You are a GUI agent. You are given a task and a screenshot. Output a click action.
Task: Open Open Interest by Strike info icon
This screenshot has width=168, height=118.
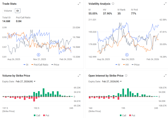pyautogui.click(x=126, y=76)
